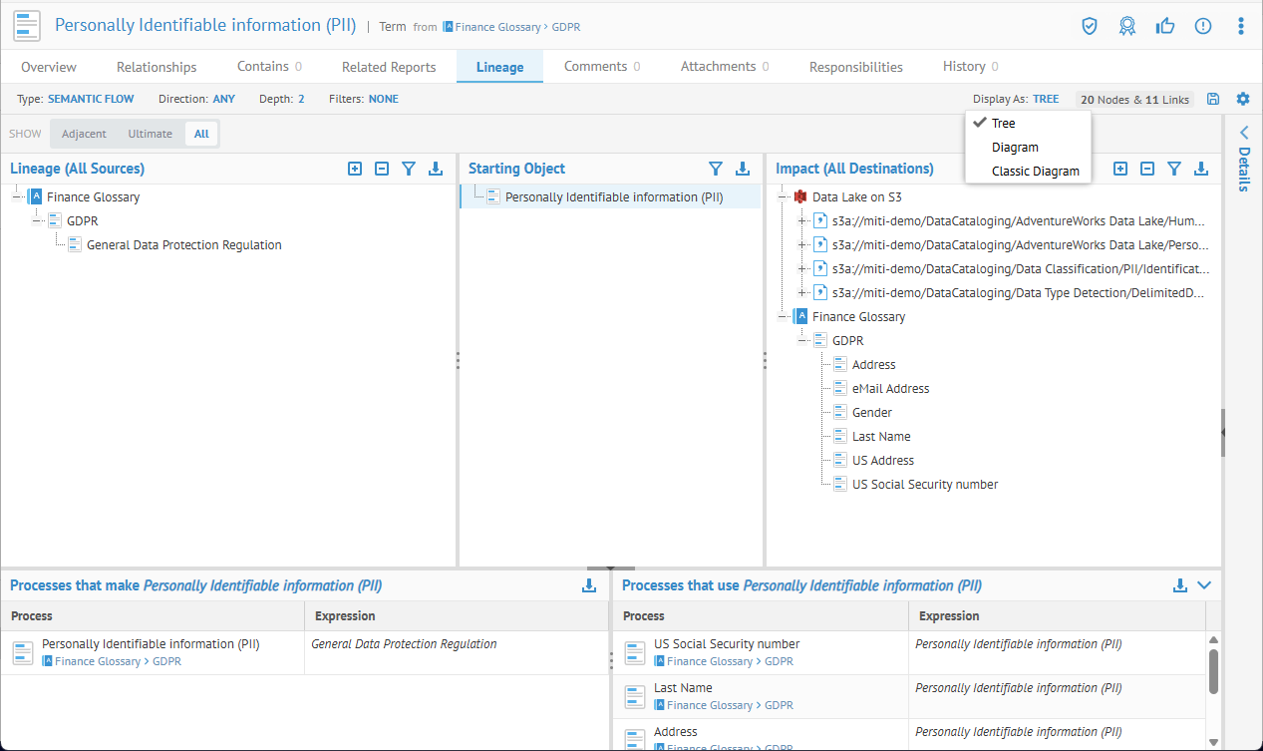1263x751 pixels.
Task: Filter the Lineage (All Sources) panel
Action: coord(409,169)
